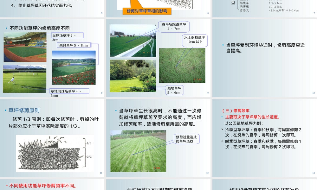Click the 暖季型草坪草 bullet paragraph
The image size is (317, 190).
pos(263,144)
